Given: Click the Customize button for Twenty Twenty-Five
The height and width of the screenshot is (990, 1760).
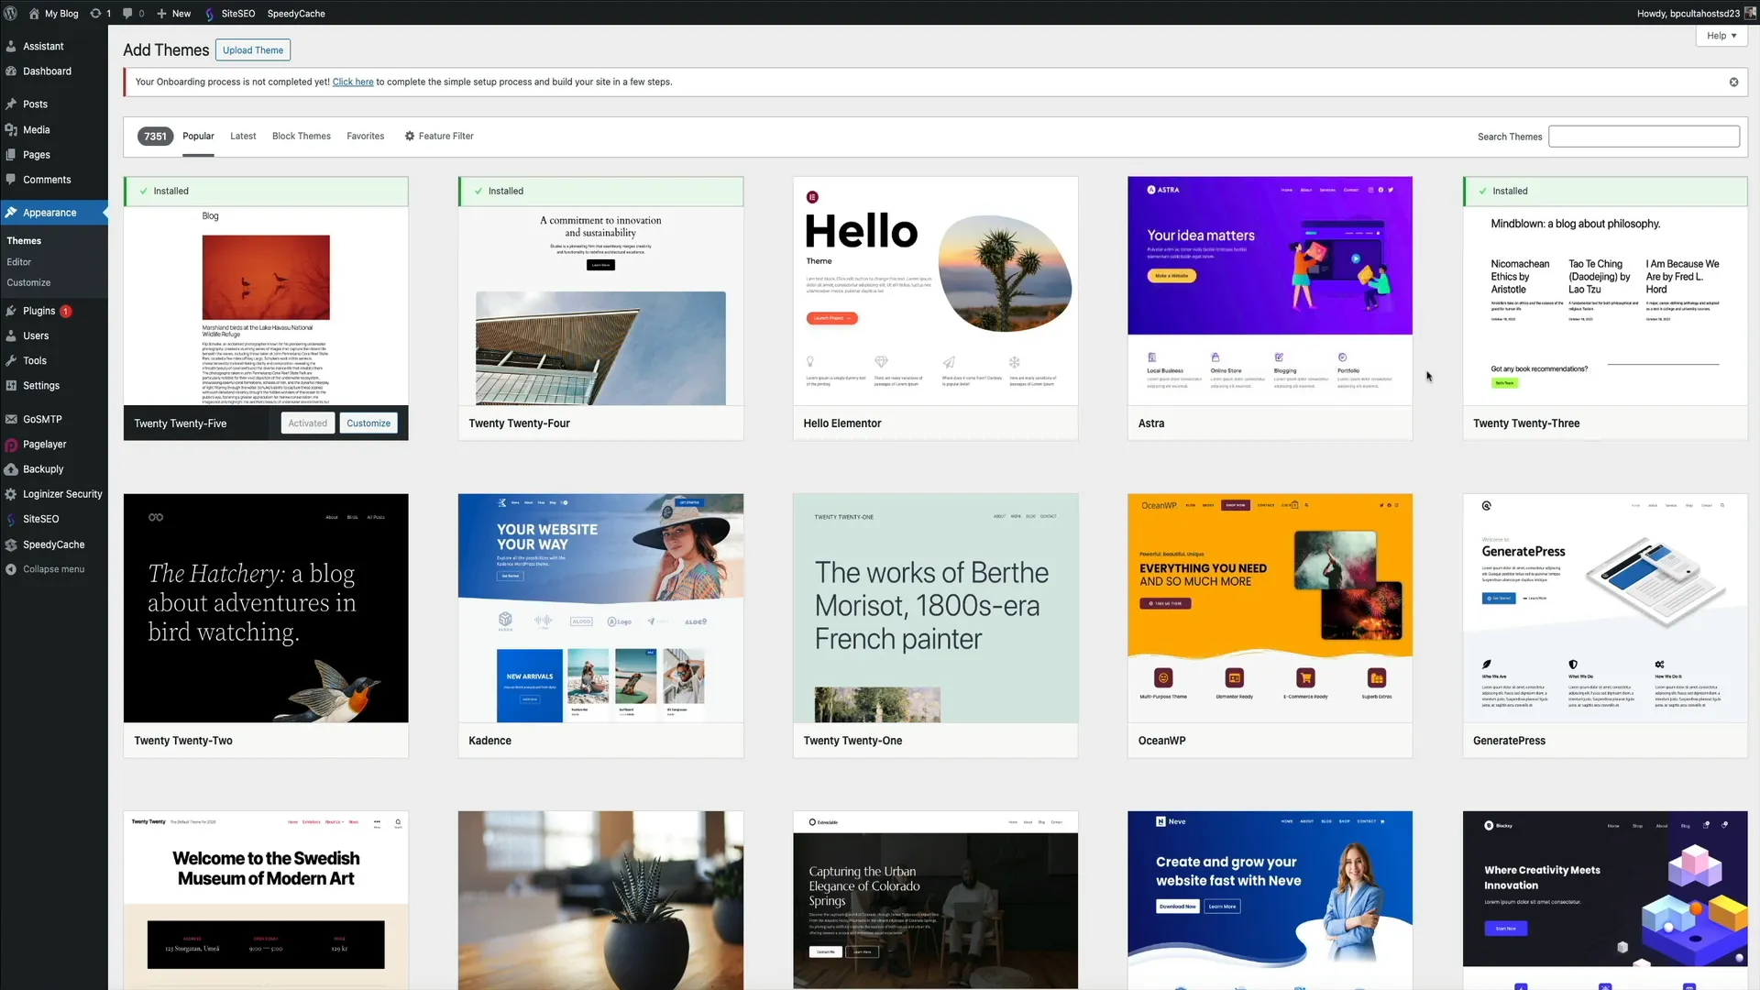Looking at the screenshot, I should 368,423.
